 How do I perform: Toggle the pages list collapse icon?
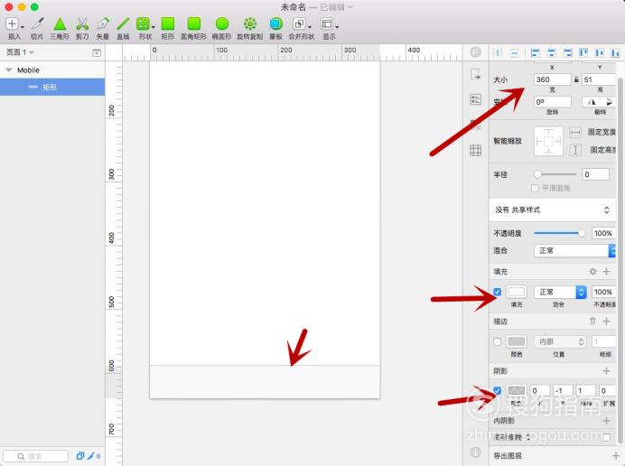pos(97,52)
